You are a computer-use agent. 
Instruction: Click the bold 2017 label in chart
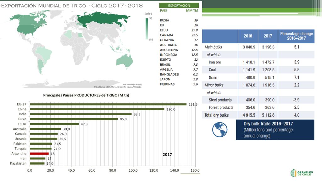pos(167,155)
